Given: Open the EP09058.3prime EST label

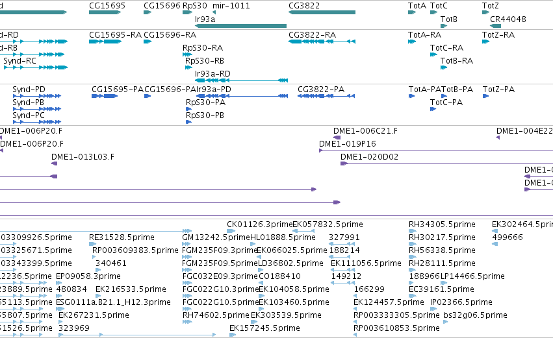Looking at the screenshot, I should pos(88,276).
